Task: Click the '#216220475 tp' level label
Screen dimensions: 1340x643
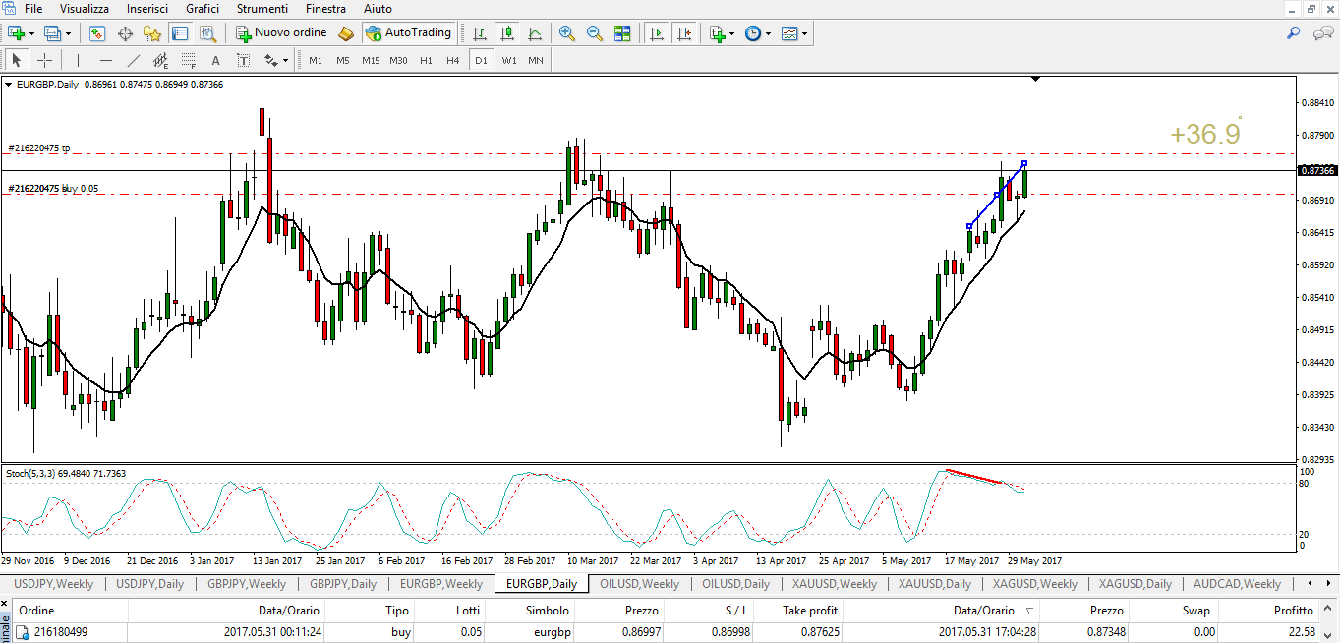Action: click(39, 148)
